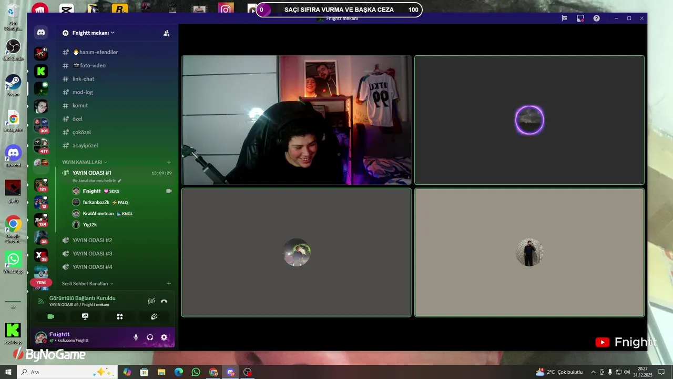The width and height of the screenshot is (673, 379).
Task: Click the Görüntülü Bağlantı Kuruldu status
Action: tap(82, 298)
